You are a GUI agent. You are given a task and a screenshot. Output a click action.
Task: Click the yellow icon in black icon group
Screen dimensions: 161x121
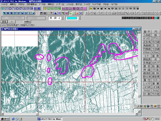pyautogui.click(x=91, y=9)
